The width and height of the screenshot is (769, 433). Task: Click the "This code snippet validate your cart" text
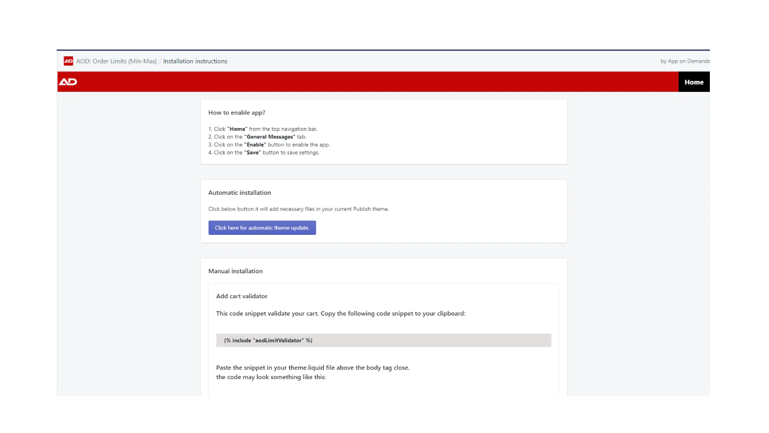(x=340, y=314)
